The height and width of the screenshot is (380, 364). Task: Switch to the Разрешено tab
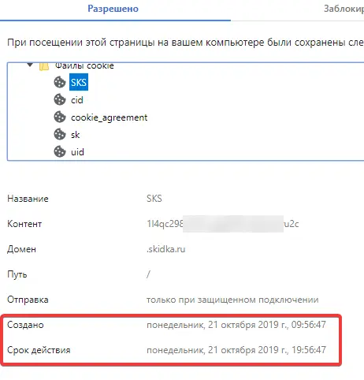(x=113, y=9)
